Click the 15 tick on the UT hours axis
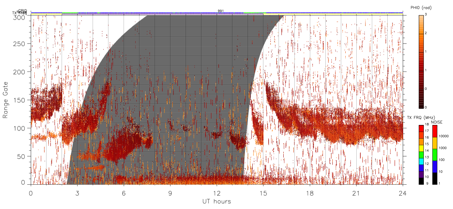This screenshot has width=453, height=209. coord(263,193)
